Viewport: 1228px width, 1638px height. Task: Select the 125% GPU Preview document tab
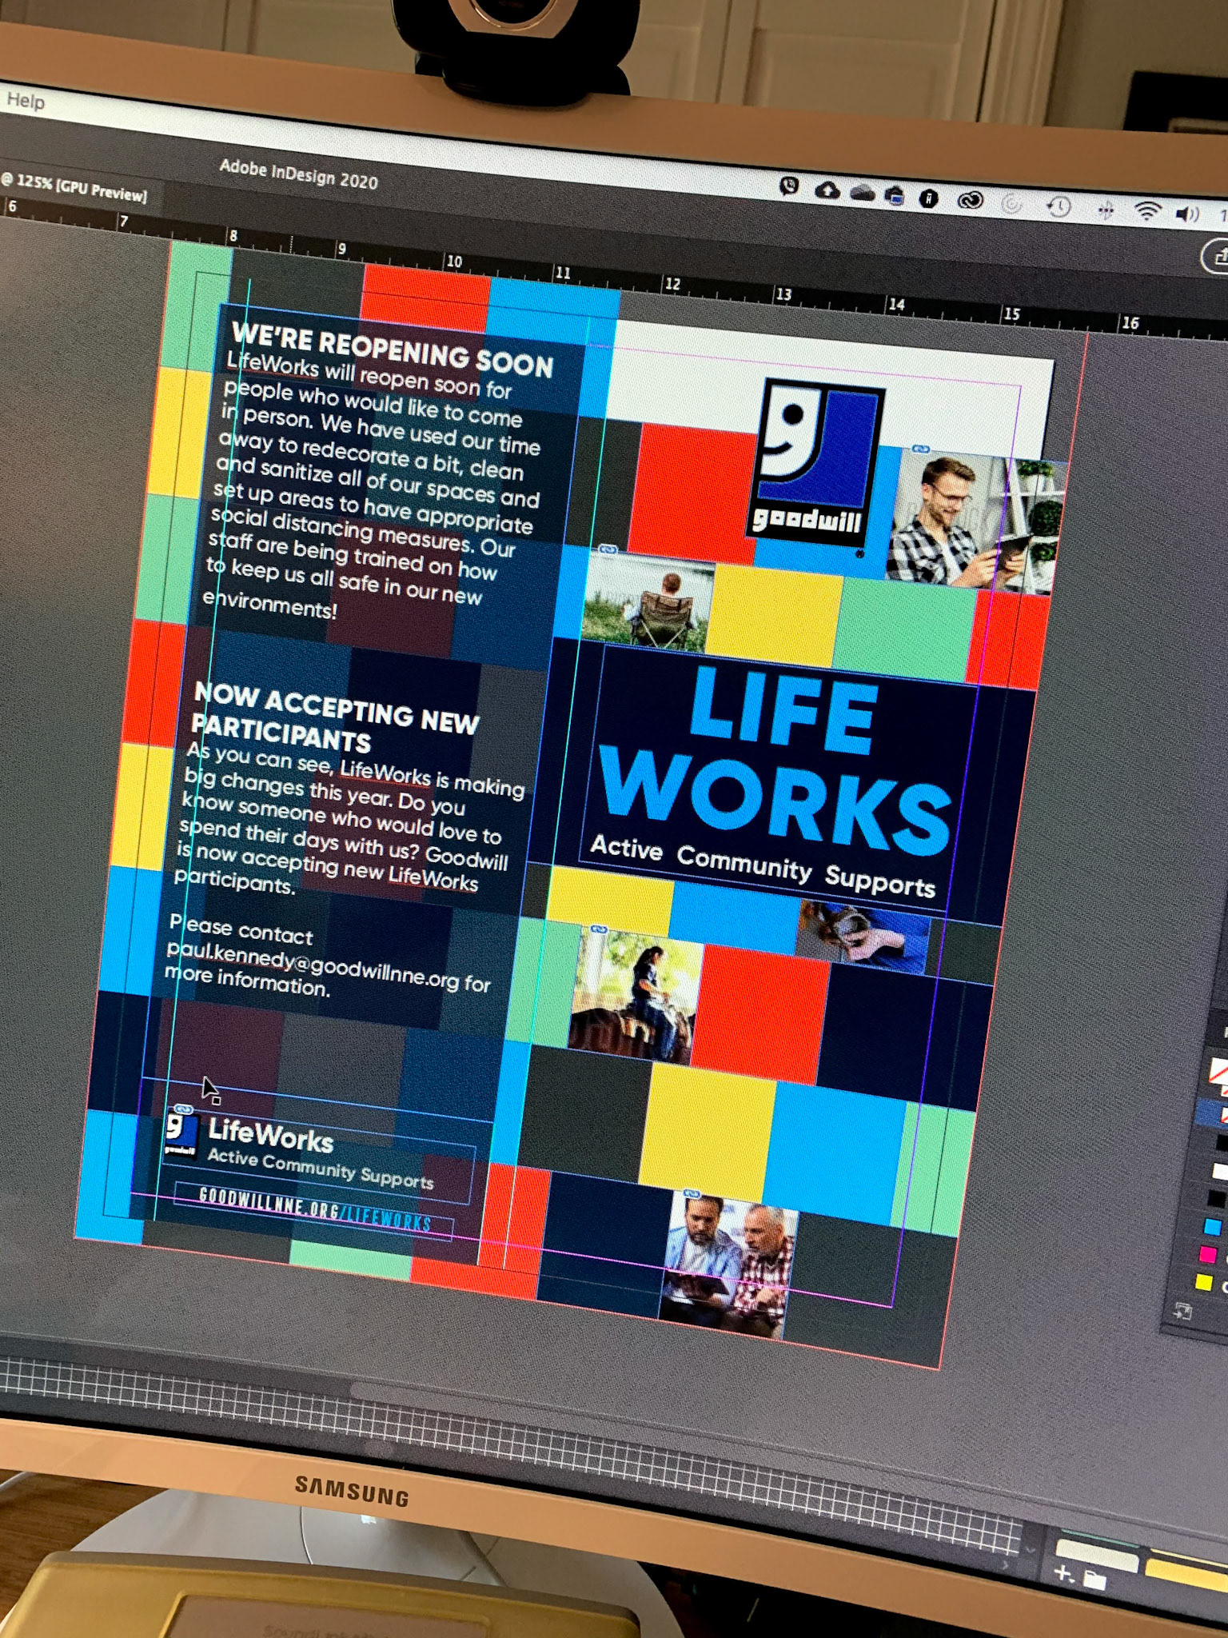74,187
